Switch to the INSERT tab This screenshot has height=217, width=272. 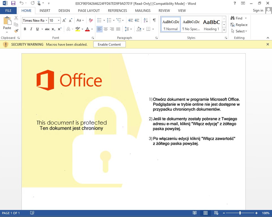coord(45,10)
